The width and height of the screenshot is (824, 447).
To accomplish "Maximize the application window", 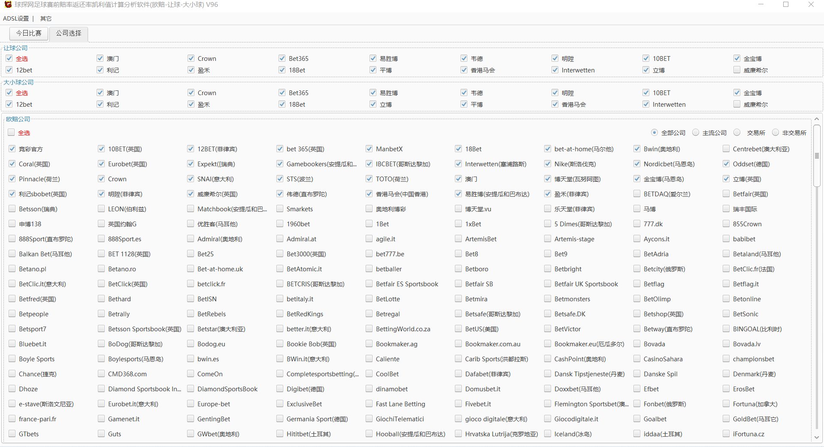I will click(x=786, y=4).
